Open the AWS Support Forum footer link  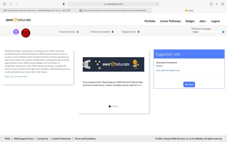[24, 139]
